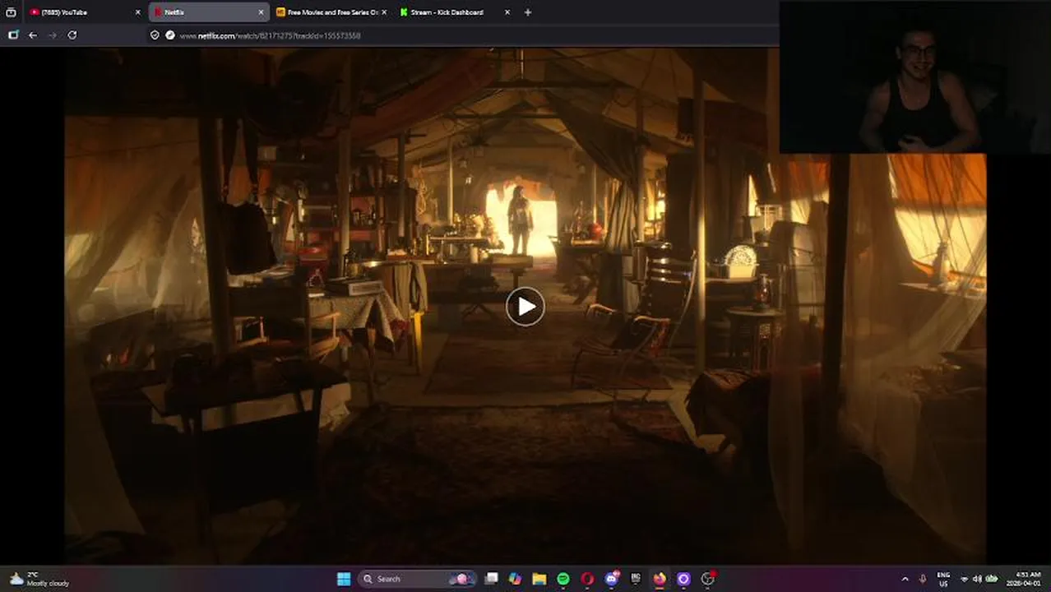Open the volume speaker tray icon
Image resolution: width=1051 pixels, height=592 pixels.
[x=978, y=579]
